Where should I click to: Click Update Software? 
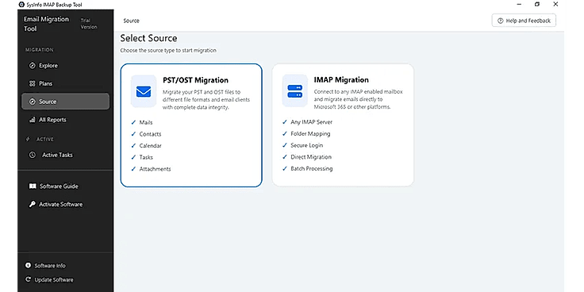(49, 280)
